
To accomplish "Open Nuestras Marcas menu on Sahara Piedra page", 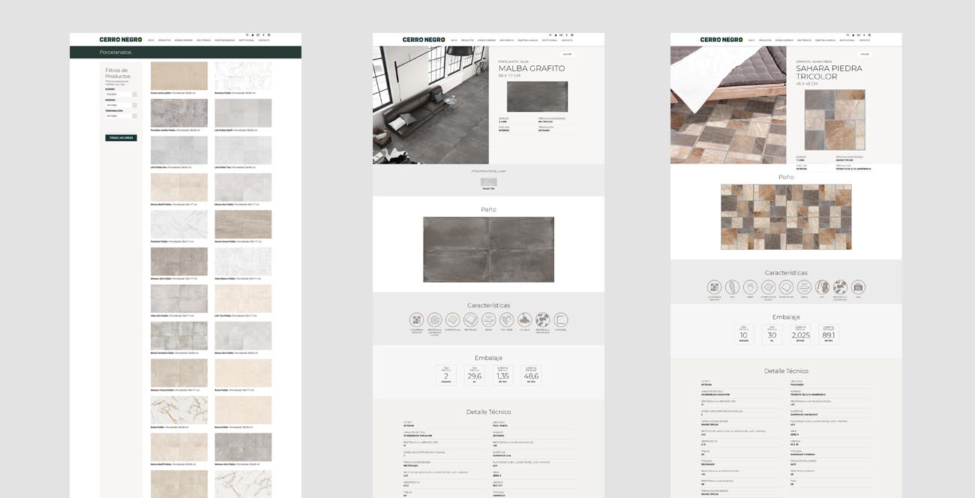I will pyautogui.click(x=825, y=40).
